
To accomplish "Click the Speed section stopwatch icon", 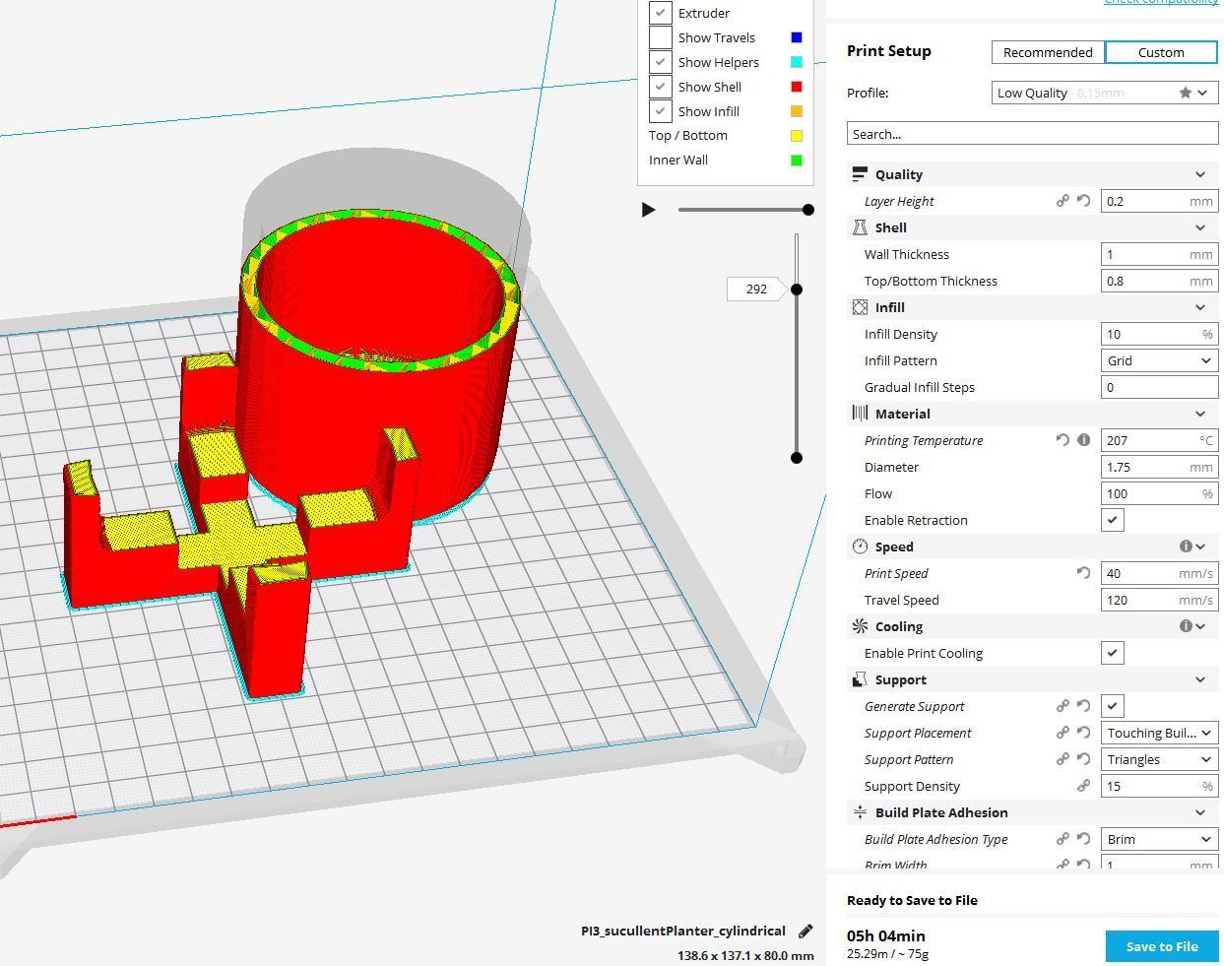I will pyautogui.click(x=860, y=546).
